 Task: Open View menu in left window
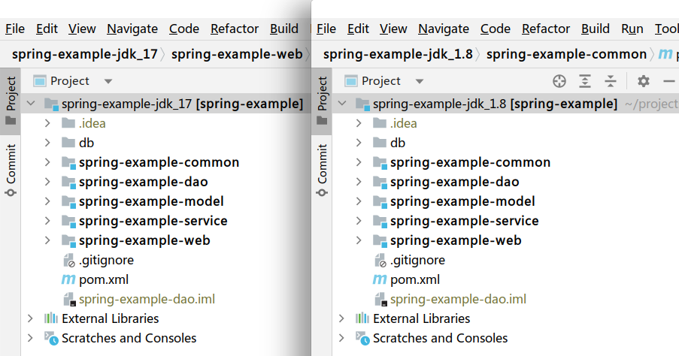tap(82, 29)
